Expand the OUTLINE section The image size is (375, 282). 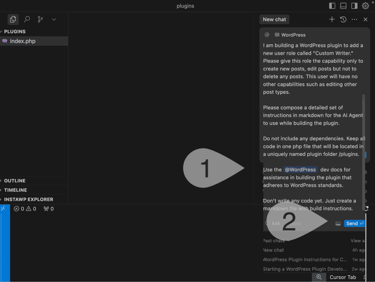tap(15, 180)
